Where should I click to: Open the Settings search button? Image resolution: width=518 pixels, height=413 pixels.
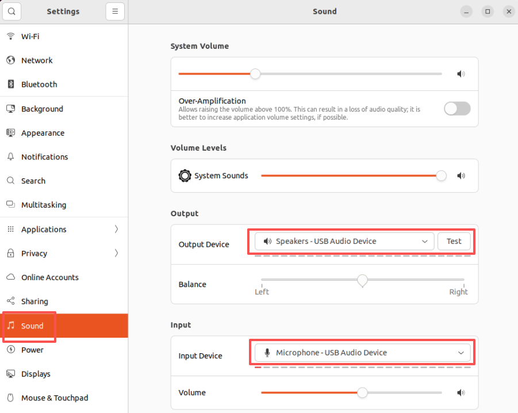pos(11,12)
